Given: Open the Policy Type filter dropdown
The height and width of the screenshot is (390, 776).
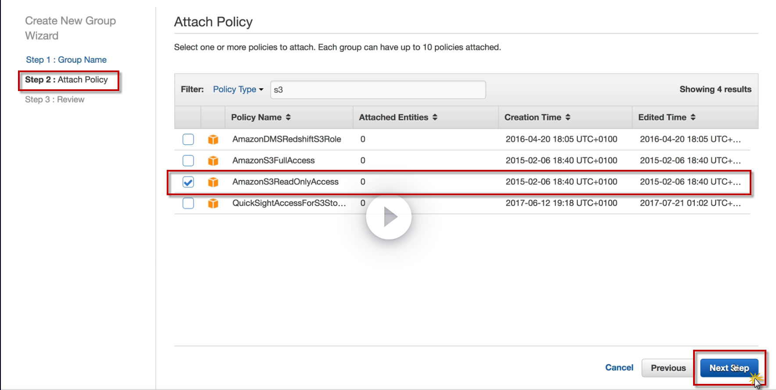Looking at the screenshot, I should pos(238,89).
